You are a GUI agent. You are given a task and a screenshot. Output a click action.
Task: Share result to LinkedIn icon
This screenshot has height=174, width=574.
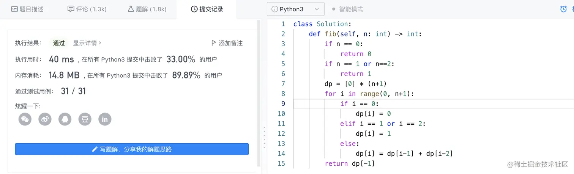click(105, 119)
